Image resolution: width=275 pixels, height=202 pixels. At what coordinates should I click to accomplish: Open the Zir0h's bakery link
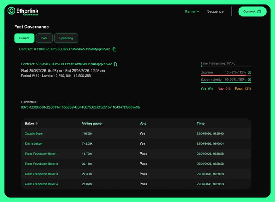pos(34,144)
